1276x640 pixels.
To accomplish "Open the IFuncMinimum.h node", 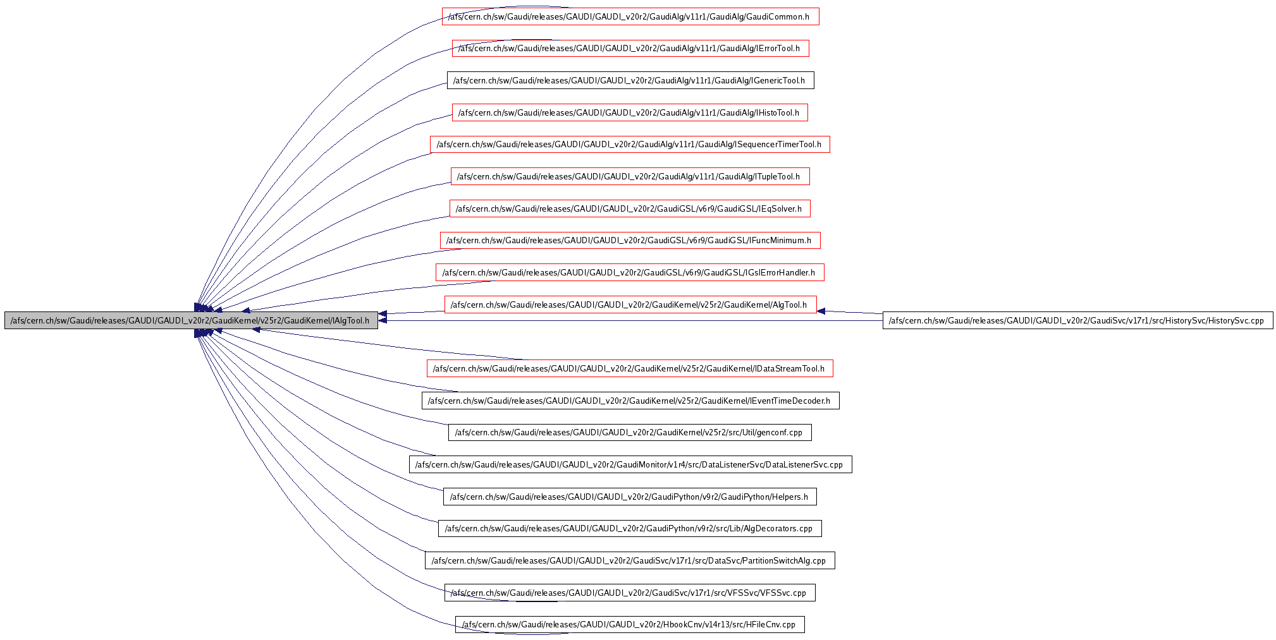I will 630,241.
